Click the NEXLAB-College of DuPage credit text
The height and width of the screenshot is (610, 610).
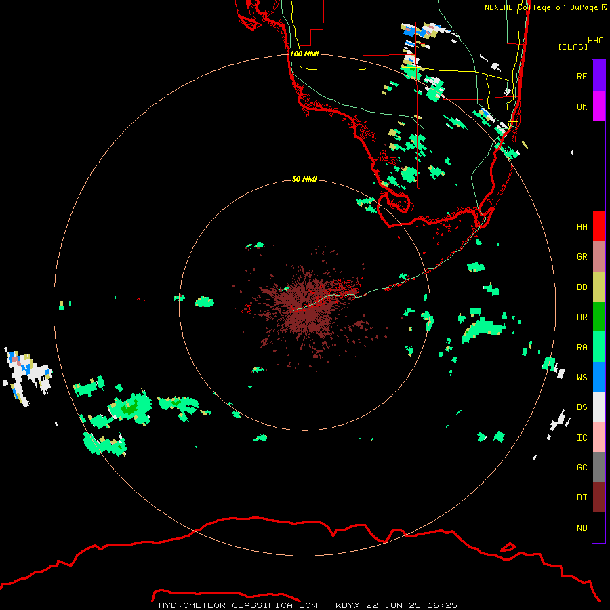(541, 7)
